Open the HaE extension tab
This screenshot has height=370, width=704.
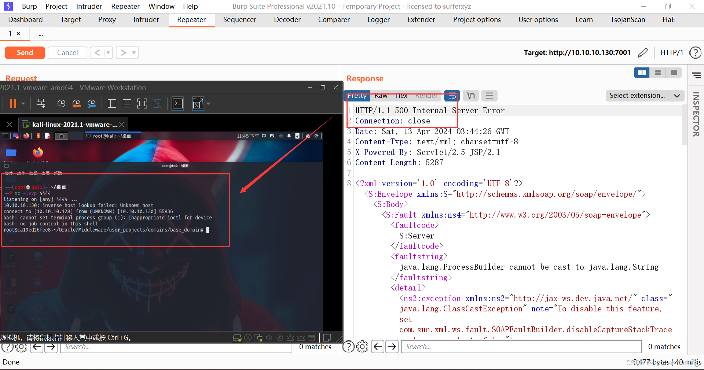(x=668, y=20)
